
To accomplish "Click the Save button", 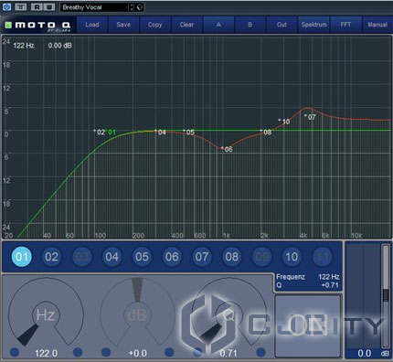I will (123, 25).
